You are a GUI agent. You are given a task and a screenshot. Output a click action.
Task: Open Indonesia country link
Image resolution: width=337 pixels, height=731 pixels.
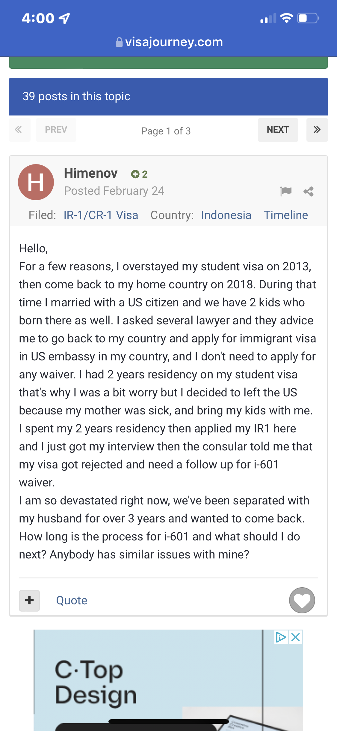[x=226, y=215]
